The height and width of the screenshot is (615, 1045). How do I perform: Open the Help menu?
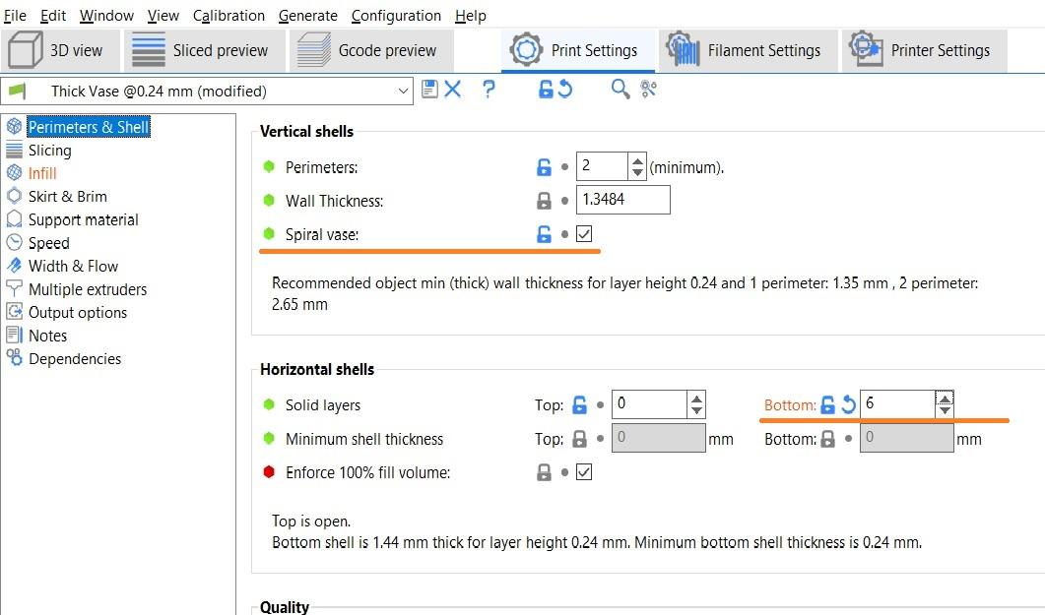point(471,16)
